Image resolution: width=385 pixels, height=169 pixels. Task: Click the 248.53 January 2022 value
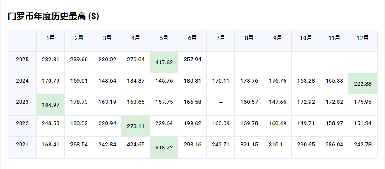(x=50, y=123)
